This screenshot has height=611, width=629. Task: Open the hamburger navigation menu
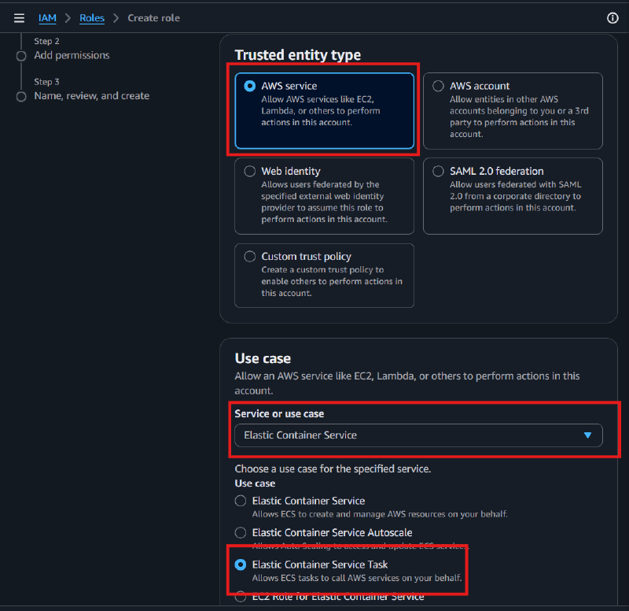(x=19, y=18)
